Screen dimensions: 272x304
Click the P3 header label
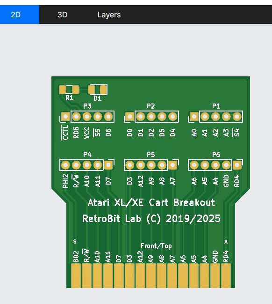pyautogui.click(x=87, y=106)
